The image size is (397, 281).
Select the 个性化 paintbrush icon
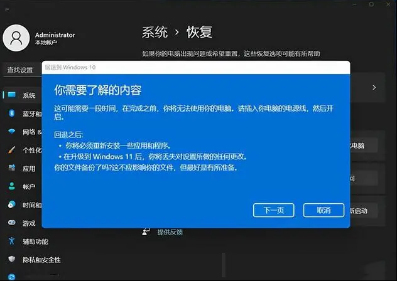pyautogui.click(x=12, y=149)
